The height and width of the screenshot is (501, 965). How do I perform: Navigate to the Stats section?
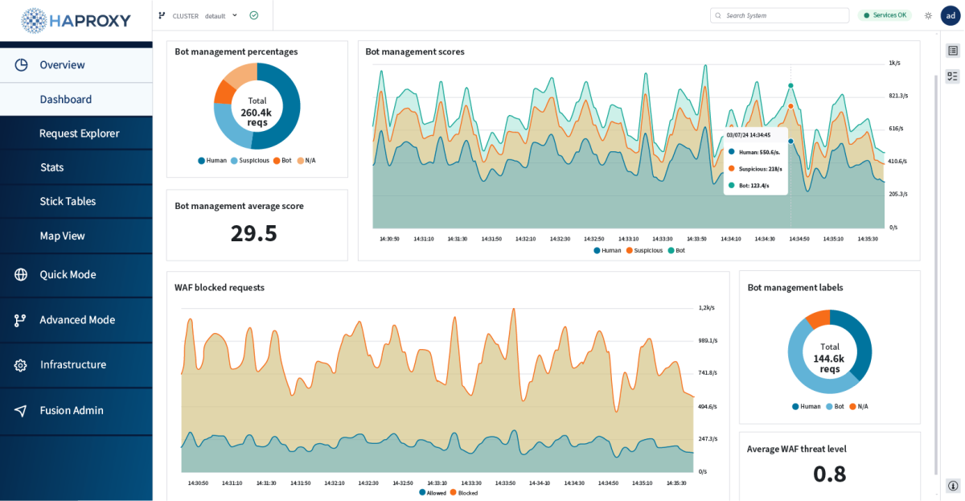(51, 166)
